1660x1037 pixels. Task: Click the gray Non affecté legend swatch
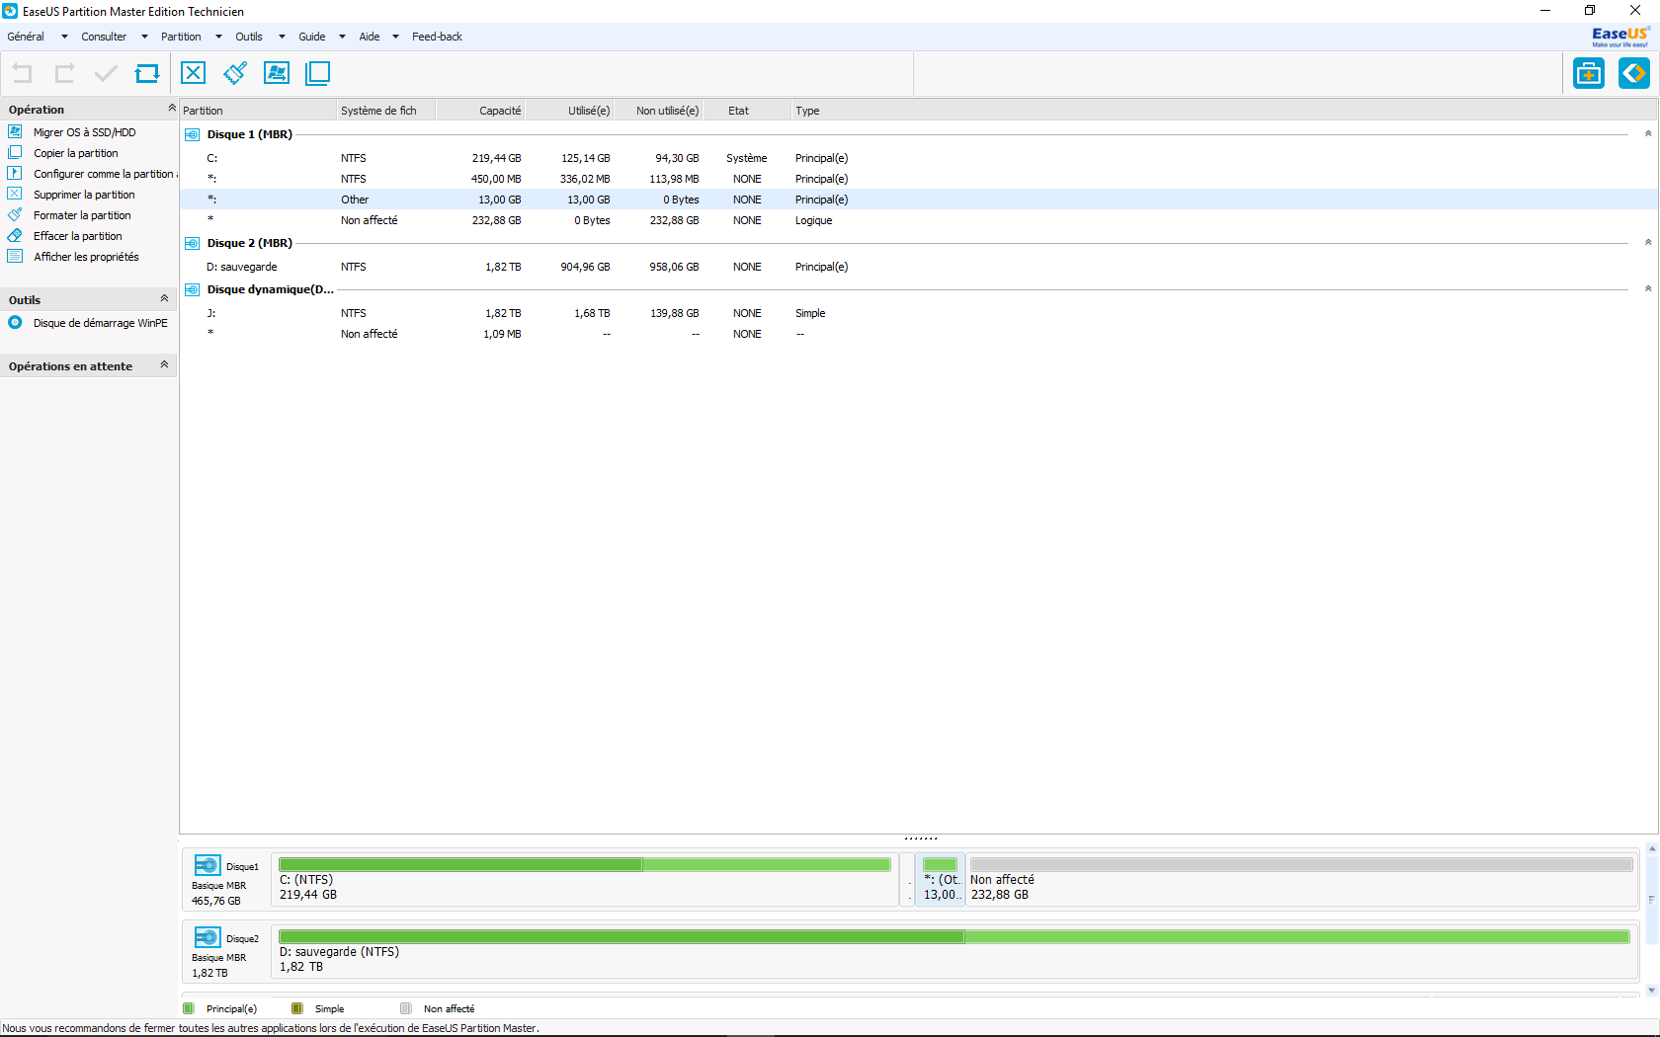pyautogui.click(x=406, y=1008)
